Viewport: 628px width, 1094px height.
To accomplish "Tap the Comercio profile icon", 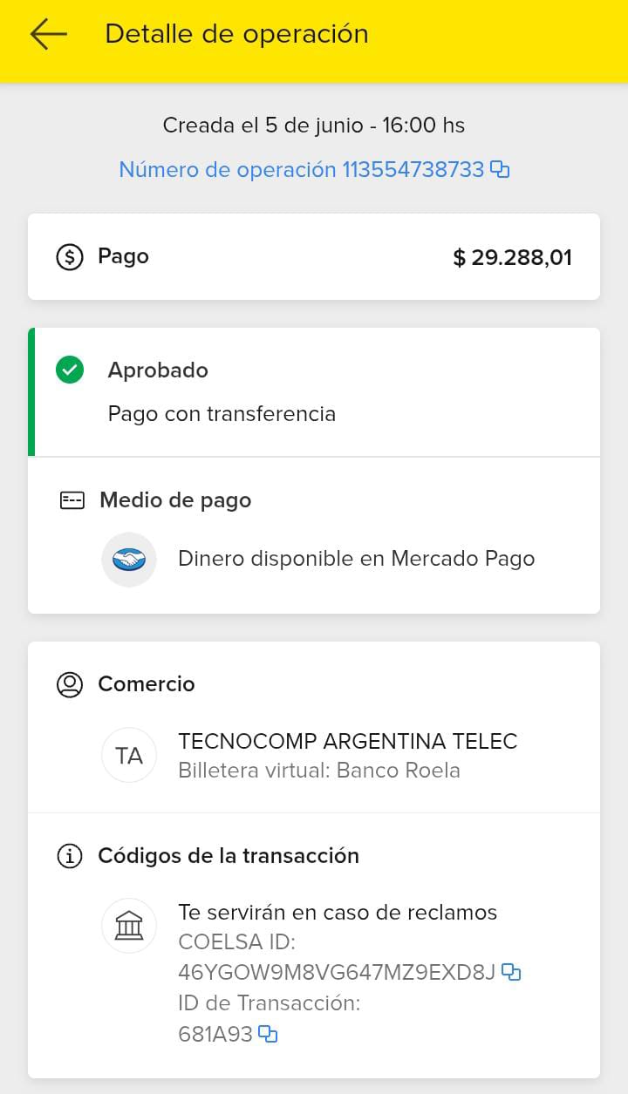I will pyautogui.click(x=70, y=684).
